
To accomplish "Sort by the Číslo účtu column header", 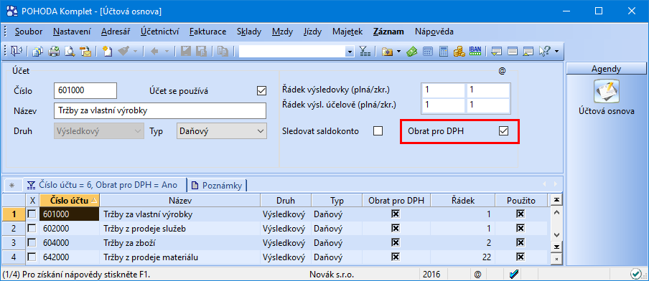I will tap(70, 201).
